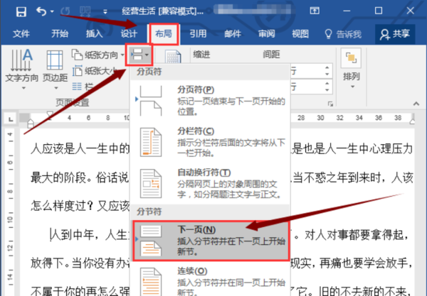Viewport: 427px width, 296px height.
Task: Open the 文字方向 text direction tool
Action: point(21,69)
